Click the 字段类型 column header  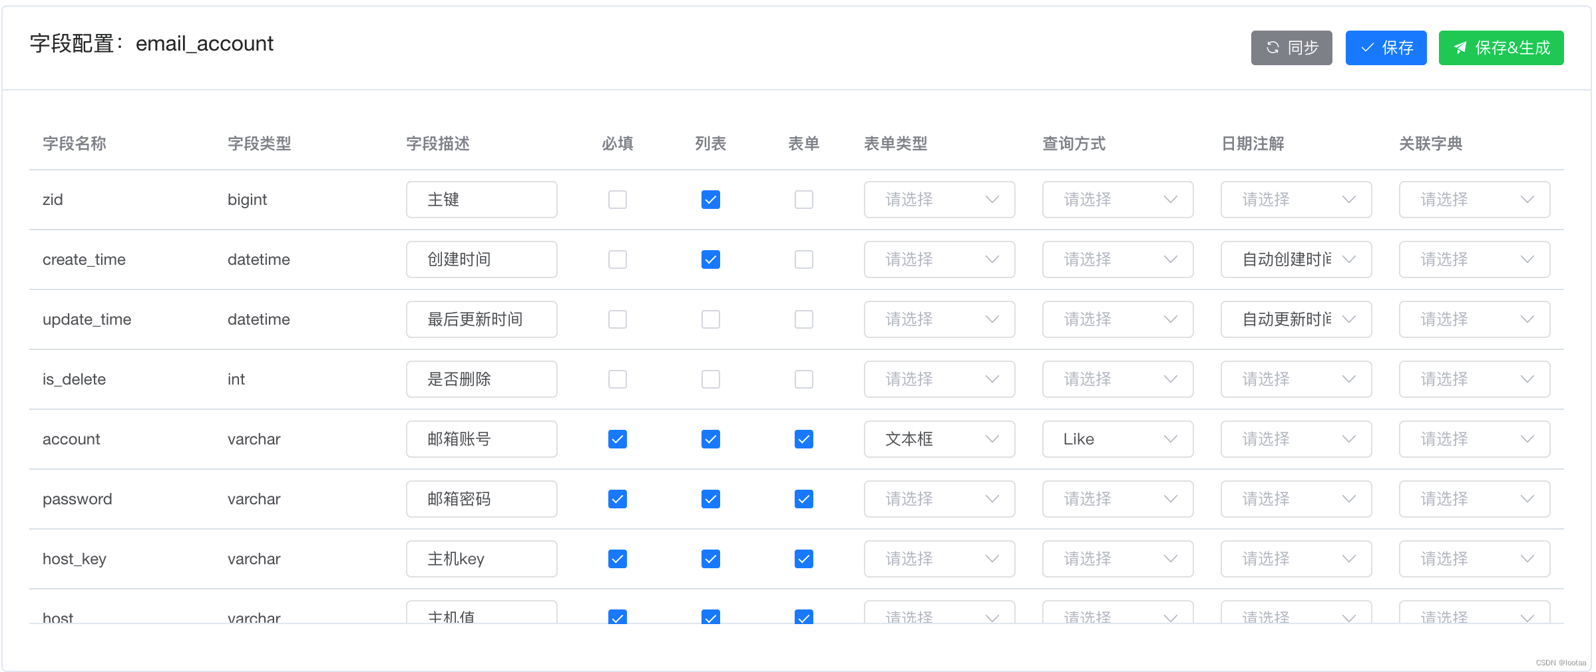(260, 144)
